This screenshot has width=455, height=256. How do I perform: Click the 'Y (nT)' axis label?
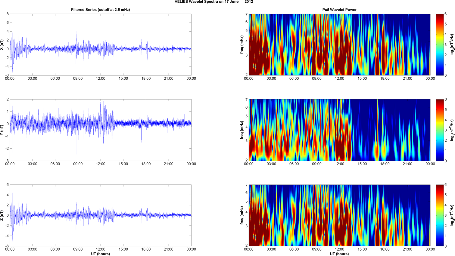click(x=2, y=130)
